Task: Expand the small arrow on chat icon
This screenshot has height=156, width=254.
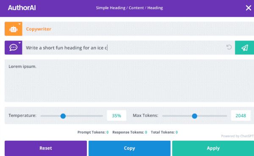Action: (x=19, y=43)
